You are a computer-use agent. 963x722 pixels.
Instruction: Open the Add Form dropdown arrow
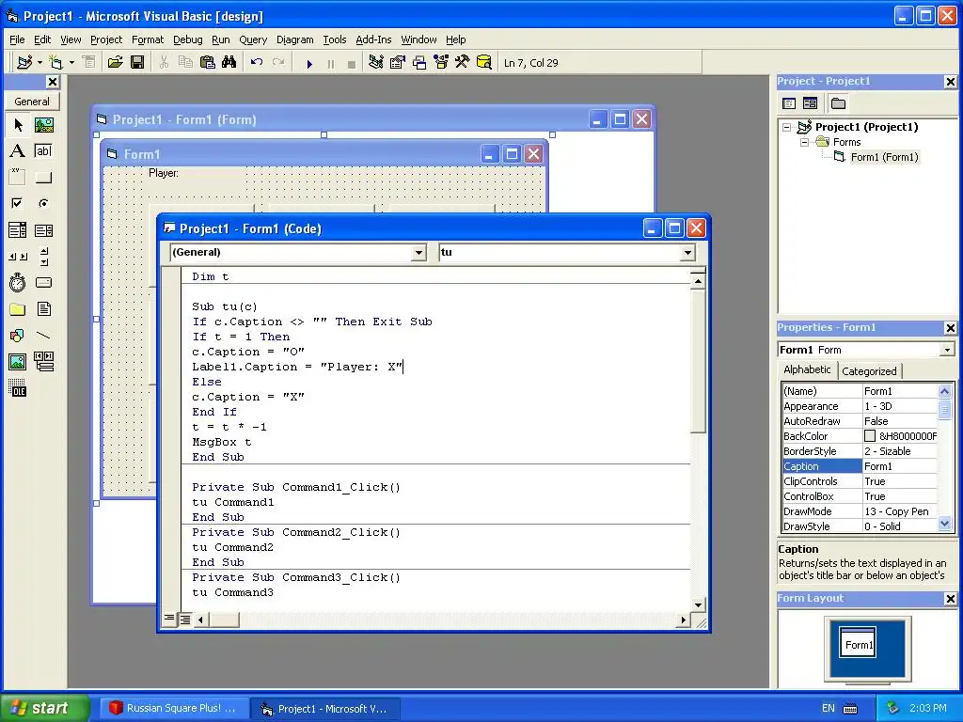point(71,63)
